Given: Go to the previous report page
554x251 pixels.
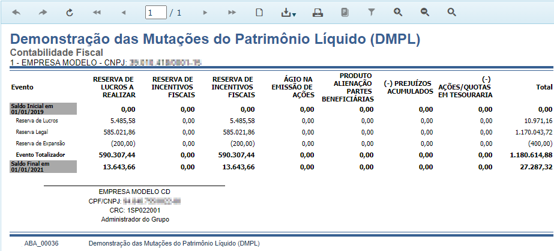Looking at the screenshot, I should [x=123, y=13].
